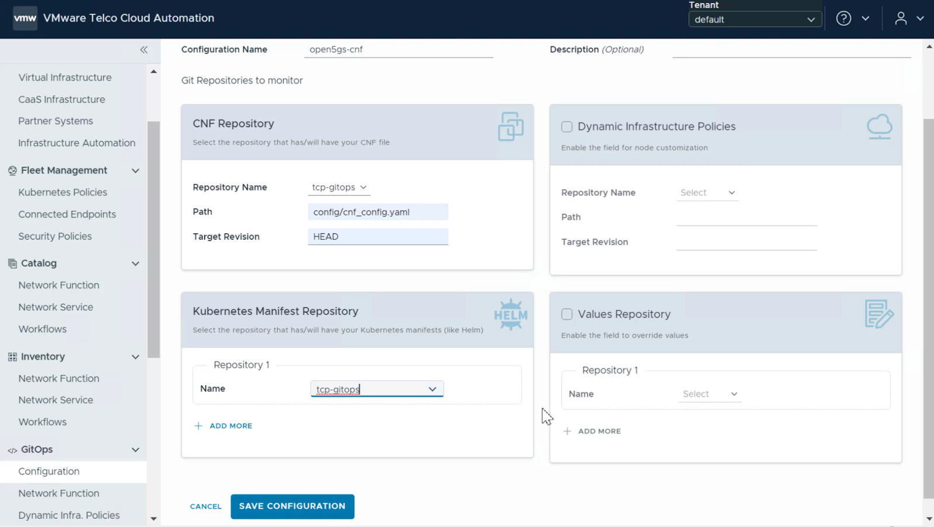Screen dimensions: 934x527
Task: Open the user account icon
Action: 901,19
